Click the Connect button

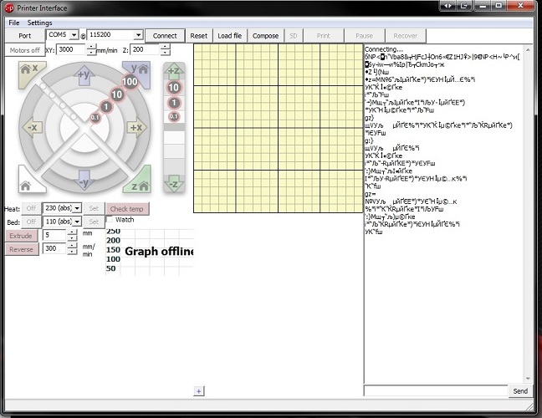click(165, 36)
